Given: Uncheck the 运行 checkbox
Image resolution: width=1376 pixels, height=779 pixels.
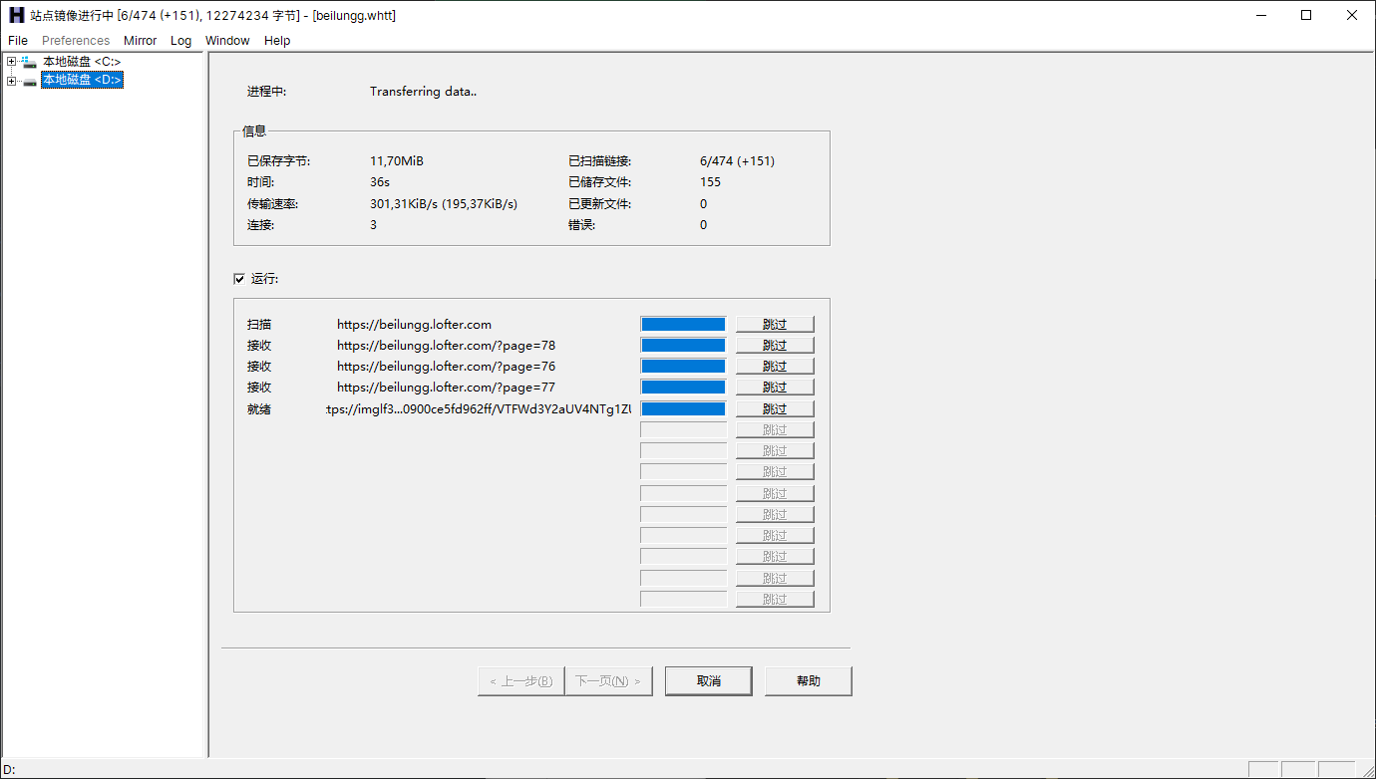Looking at the screenshot, I should 239,279.
